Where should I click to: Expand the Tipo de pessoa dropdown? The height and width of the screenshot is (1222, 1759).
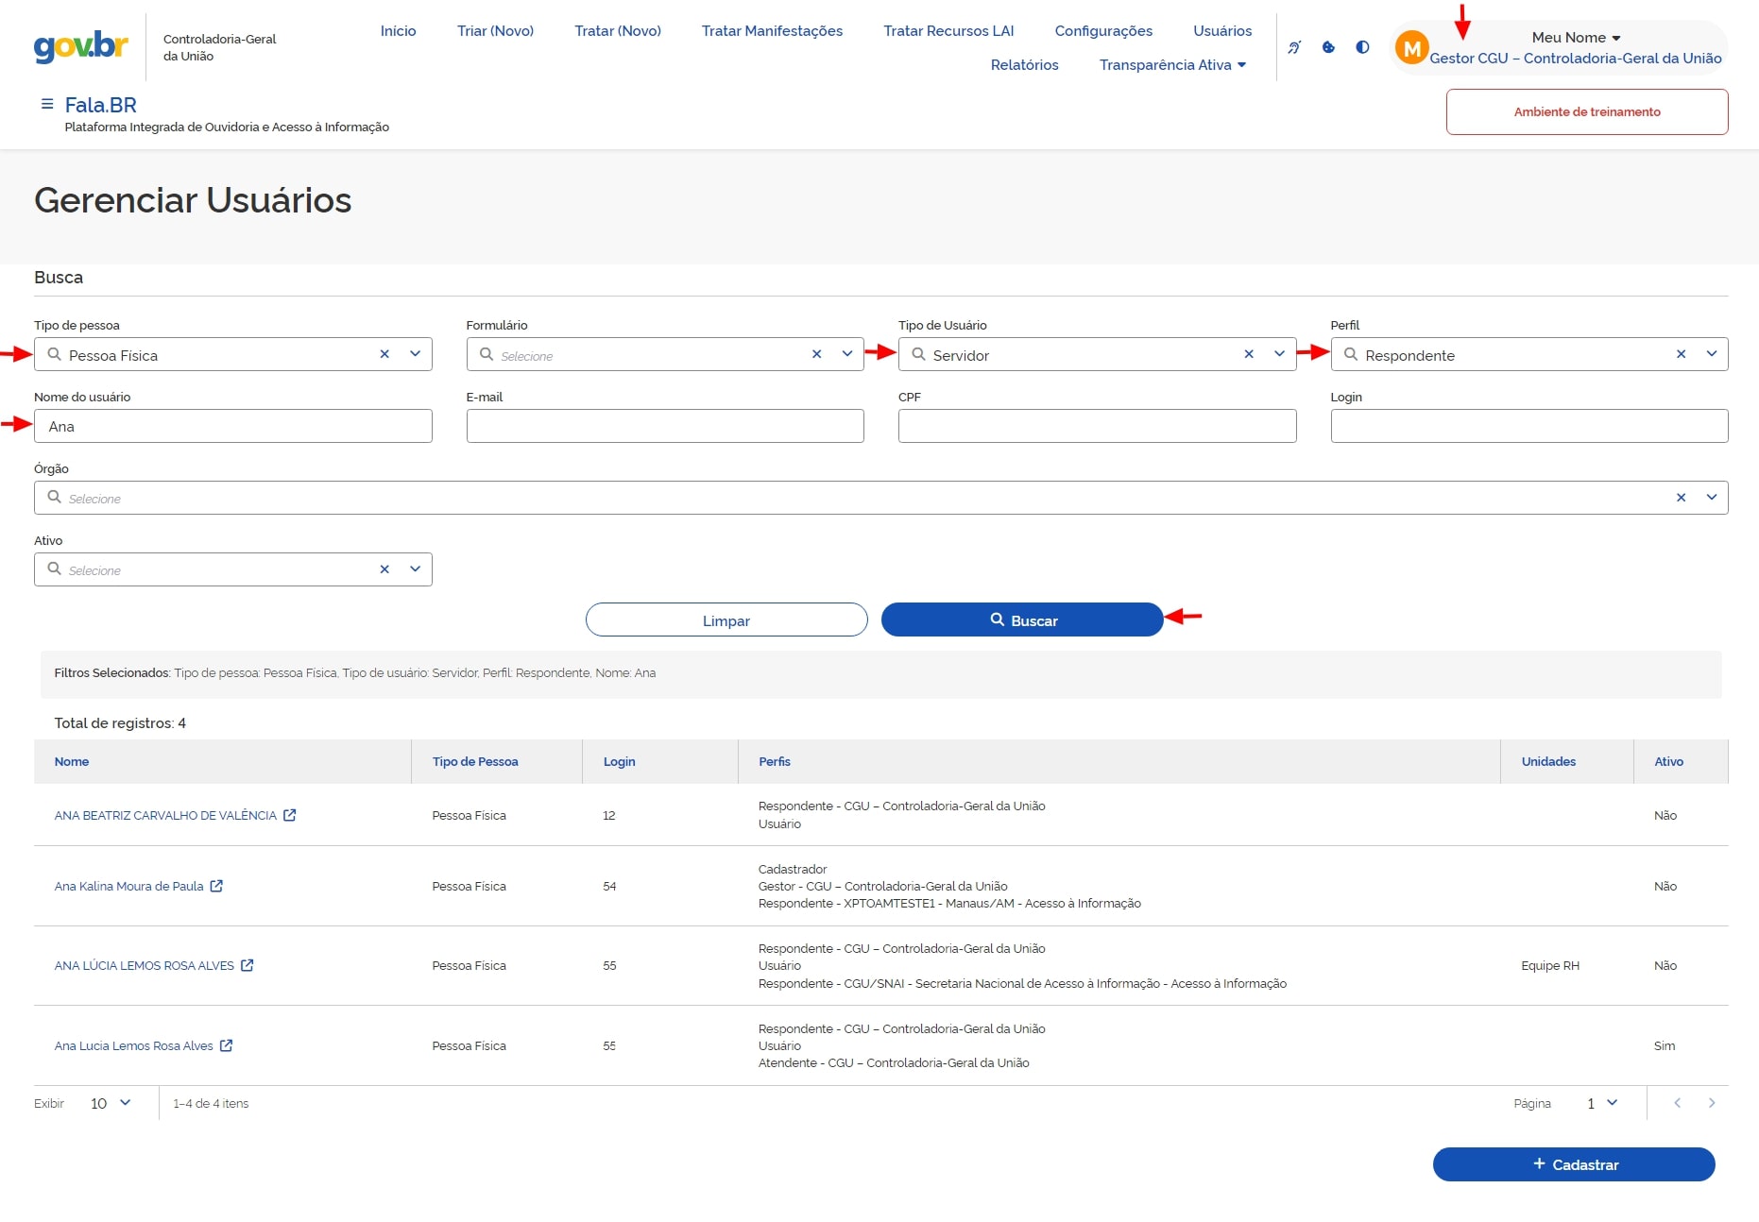click(x=415, y=354)
